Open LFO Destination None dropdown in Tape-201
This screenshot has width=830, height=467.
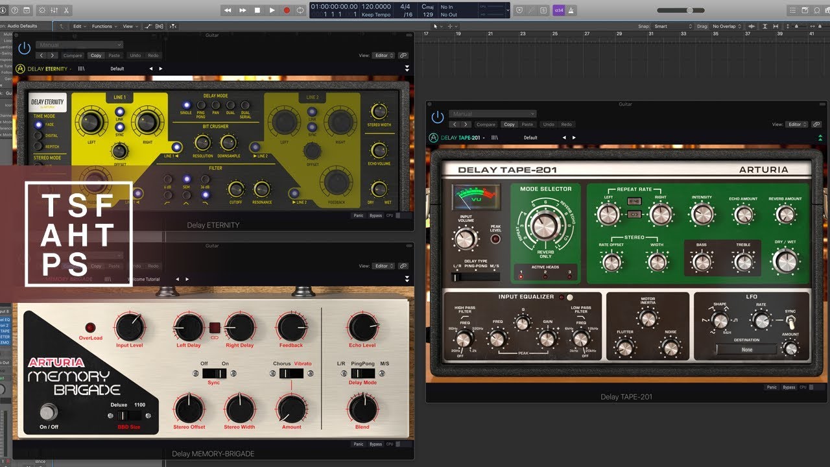pyautogui.click(x=746, y=350)
